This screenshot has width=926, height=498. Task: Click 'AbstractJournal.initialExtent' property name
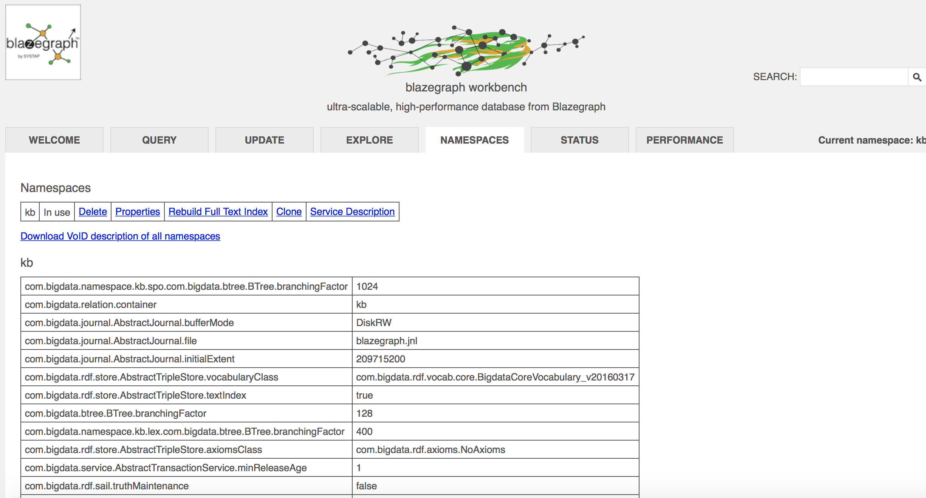[x=186, y=359]
